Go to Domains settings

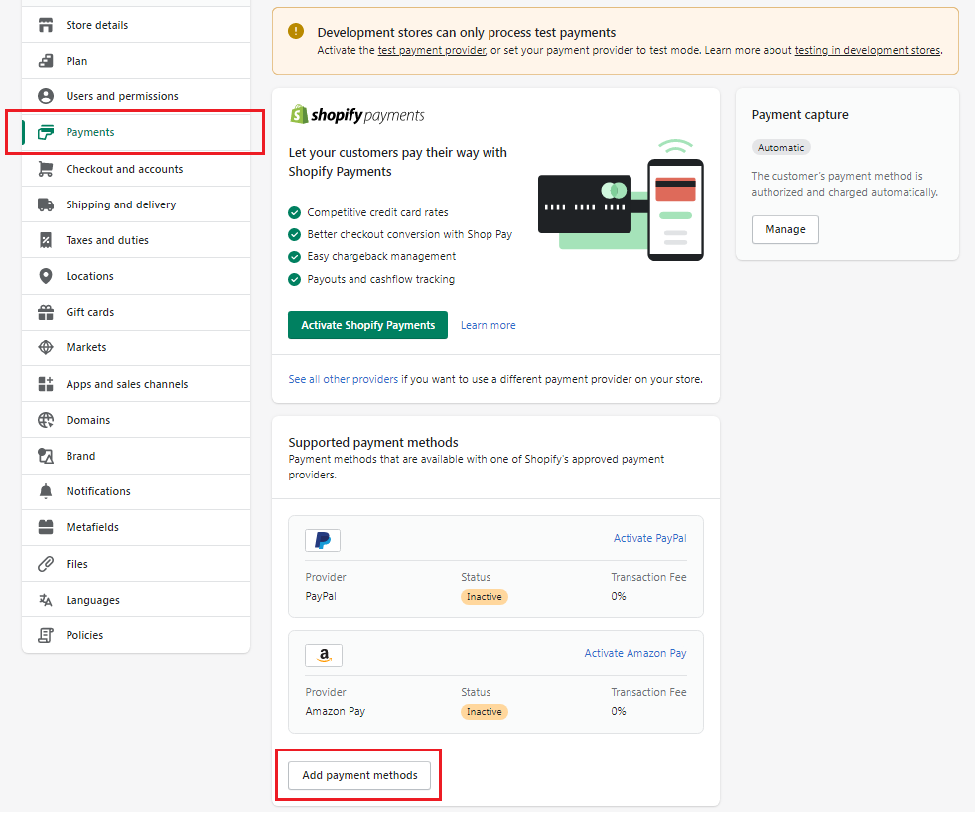click(136, 420)
